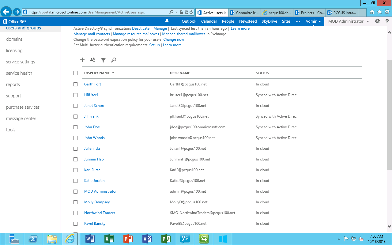Screen dimensions: 392x245
Task: Click the Manage shared mailboxes link
Action: (x=183, y=34)
